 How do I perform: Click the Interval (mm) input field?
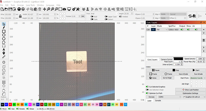pos(177,64)
